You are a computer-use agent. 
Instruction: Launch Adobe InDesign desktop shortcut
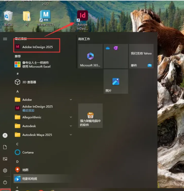point(82,20)
